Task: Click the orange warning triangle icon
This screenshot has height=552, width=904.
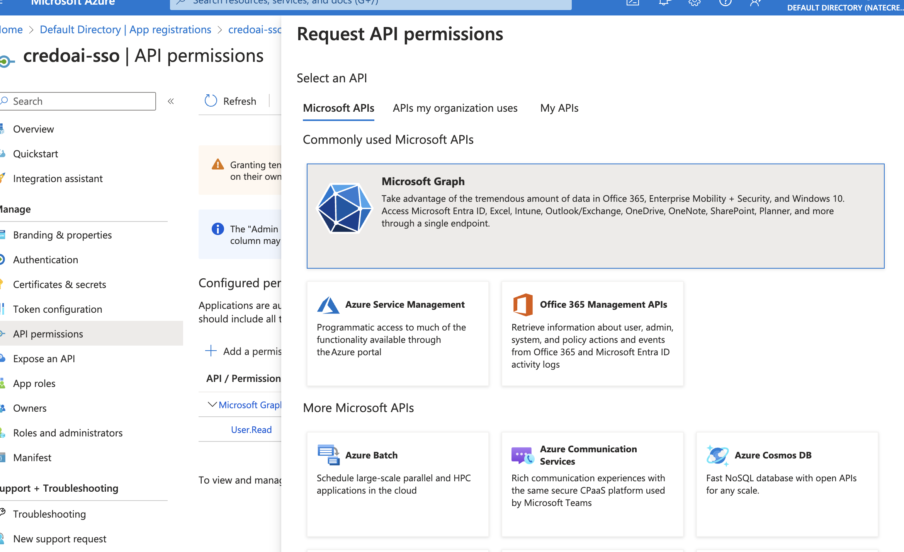Action: [x=218, y=164]
